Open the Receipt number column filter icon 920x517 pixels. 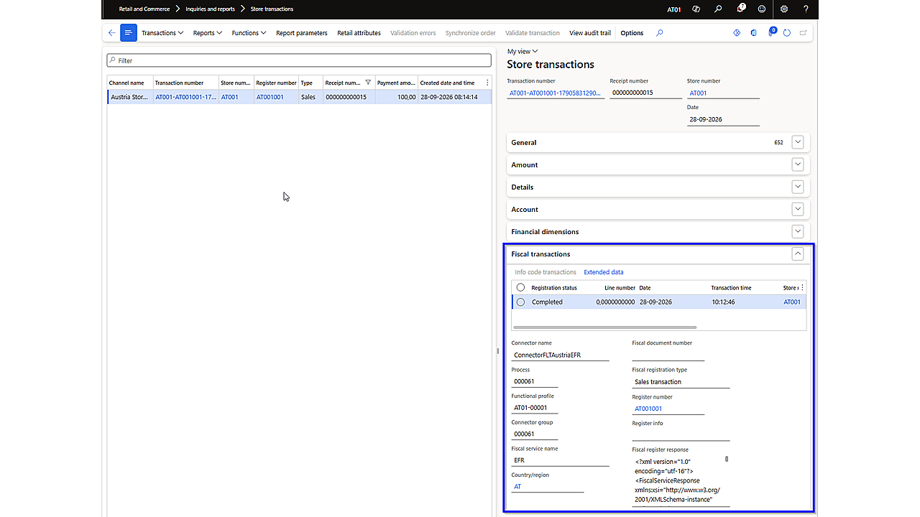(368, 83)
